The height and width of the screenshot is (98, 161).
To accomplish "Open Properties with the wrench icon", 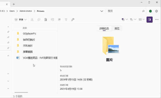I will pyautogui.click(x=73, y=19).
